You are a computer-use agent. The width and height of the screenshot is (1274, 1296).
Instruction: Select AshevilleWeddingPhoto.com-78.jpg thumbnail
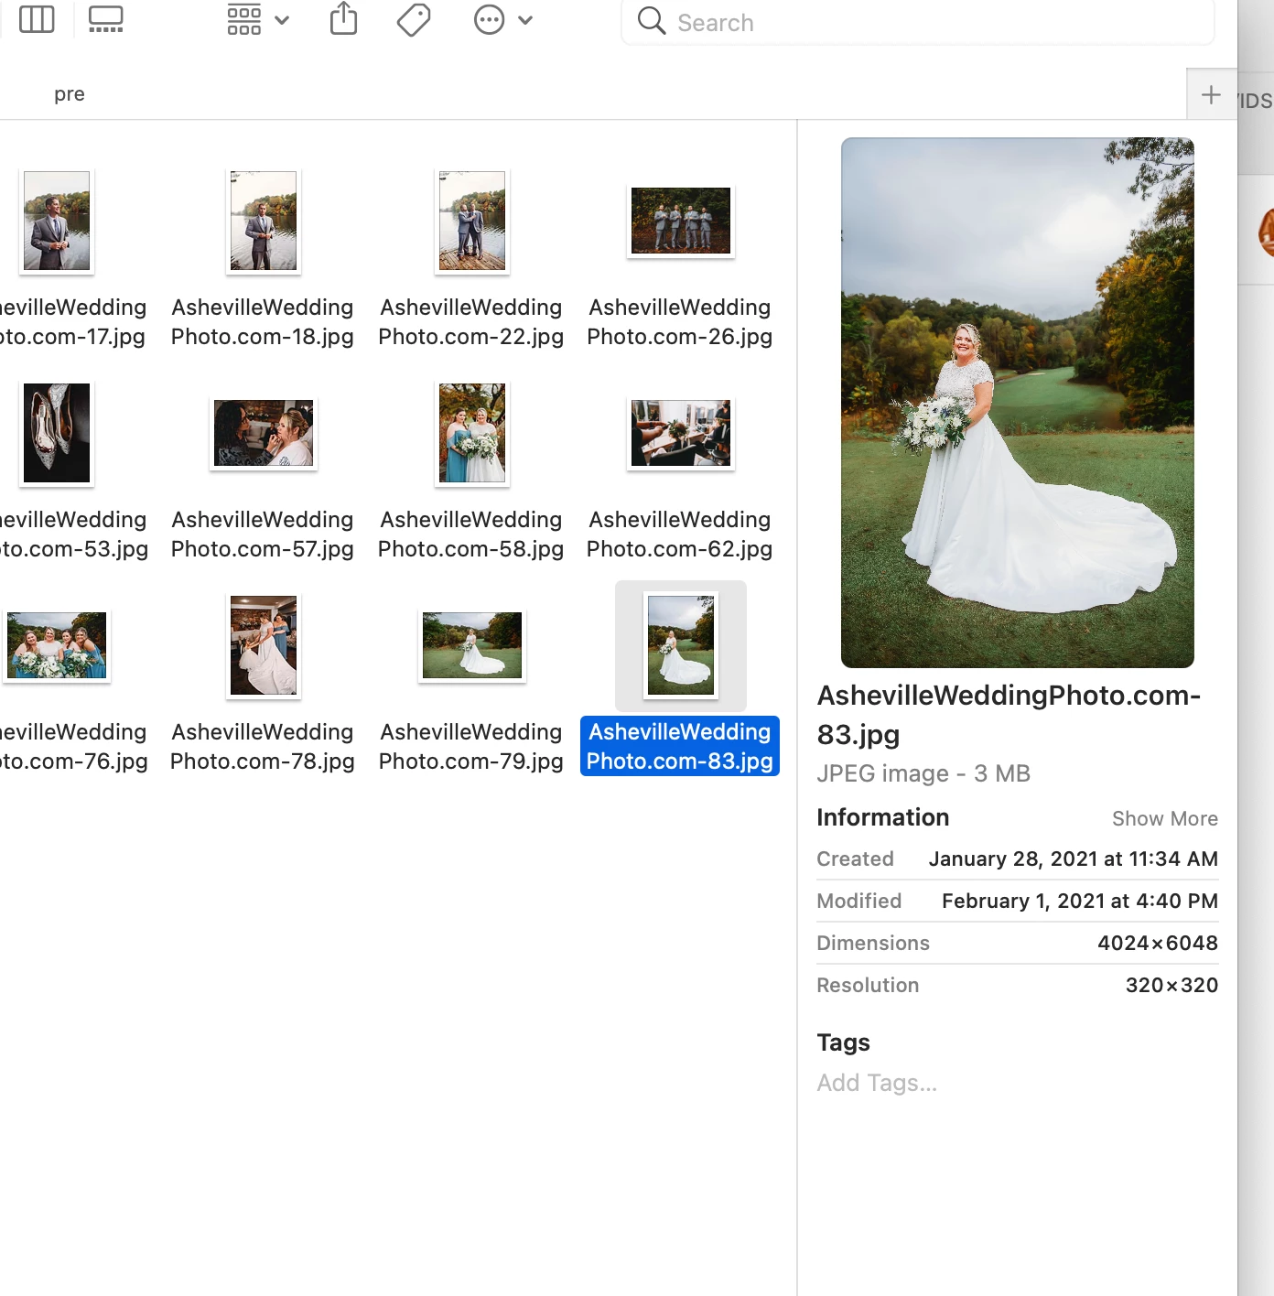pos(264,645)
